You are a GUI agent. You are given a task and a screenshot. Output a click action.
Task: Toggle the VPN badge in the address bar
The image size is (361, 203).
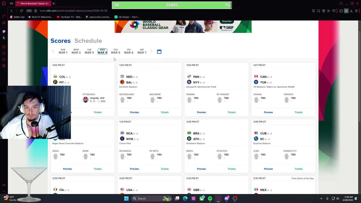29,11
